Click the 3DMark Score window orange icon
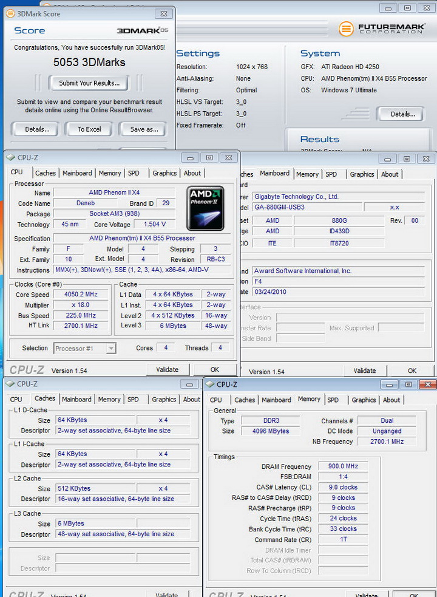 point(11,14)
